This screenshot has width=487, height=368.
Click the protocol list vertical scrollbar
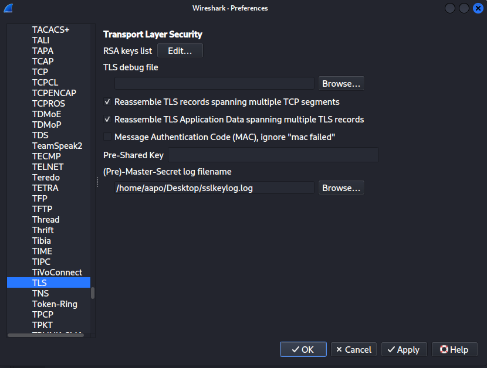(93, 293)
